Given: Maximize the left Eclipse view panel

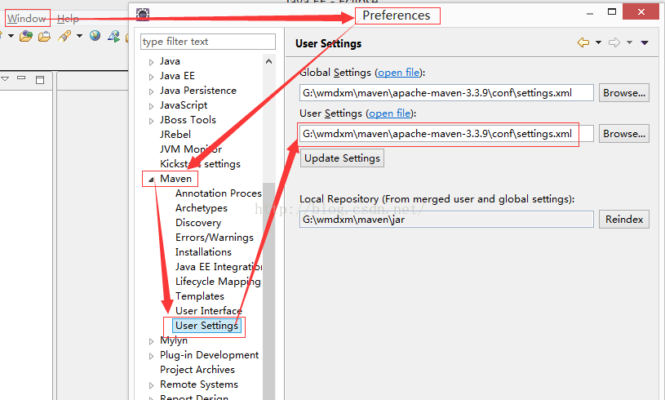Looking at the screenshot, I should [x=40, y=80].
